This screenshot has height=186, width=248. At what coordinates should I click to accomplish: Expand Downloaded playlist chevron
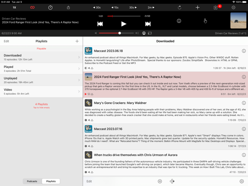coord(79,57)
